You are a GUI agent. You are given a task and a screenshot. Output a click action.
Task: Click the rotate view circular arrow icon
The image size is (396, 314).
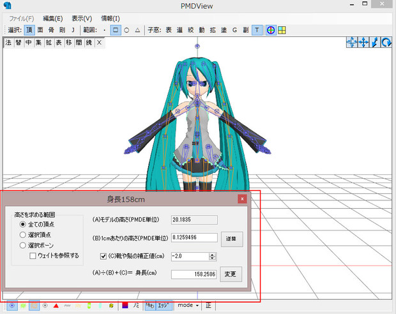click(386, 42)
